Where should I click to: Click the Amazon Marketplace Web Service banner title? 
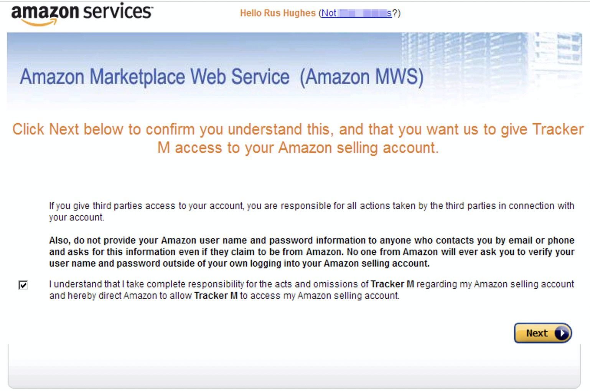(222, 76)
